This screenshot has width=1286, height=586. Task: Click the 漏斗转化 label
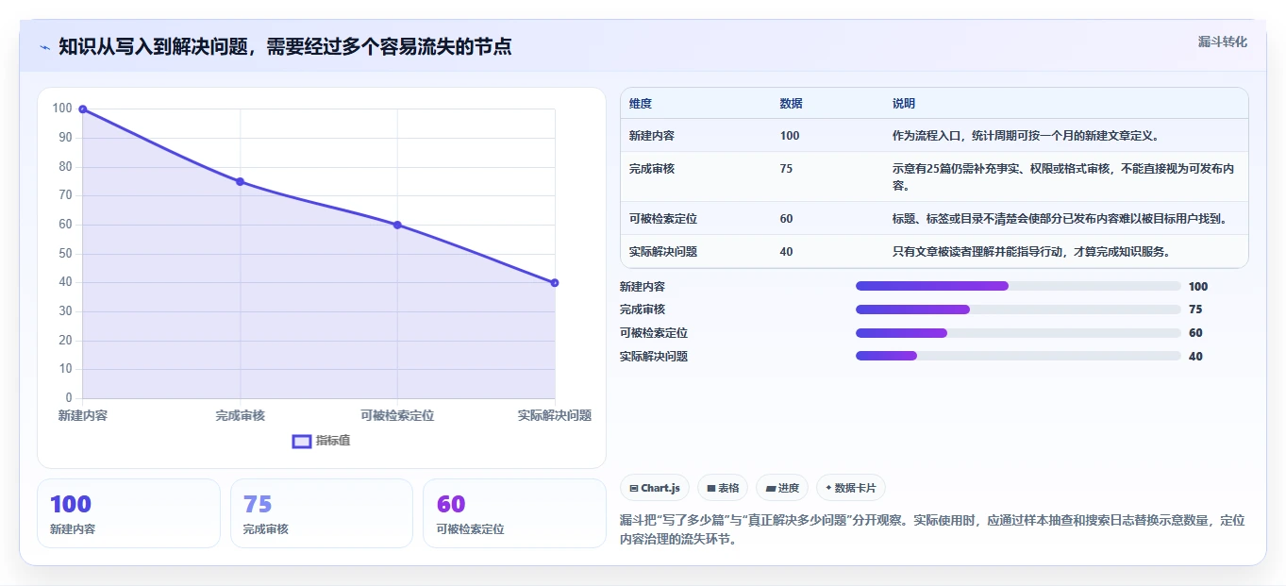coord(1222,42)
